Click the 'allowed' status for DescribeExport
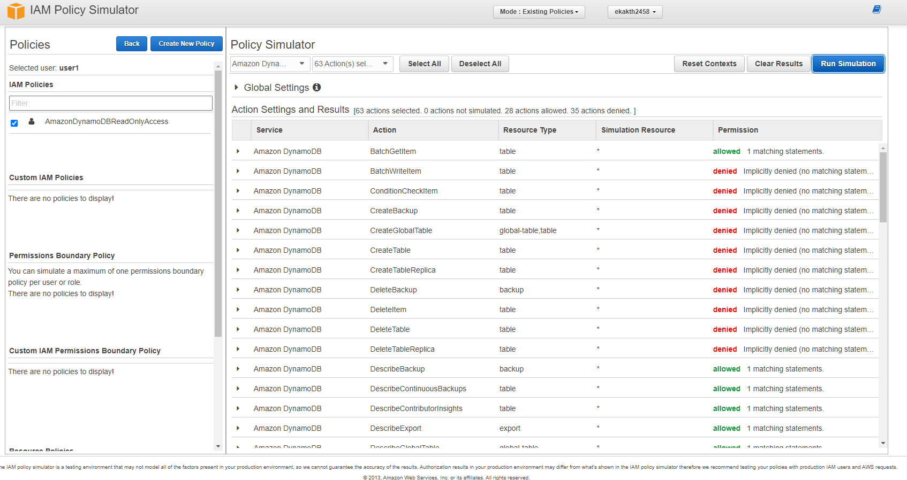 click(727, 428)
